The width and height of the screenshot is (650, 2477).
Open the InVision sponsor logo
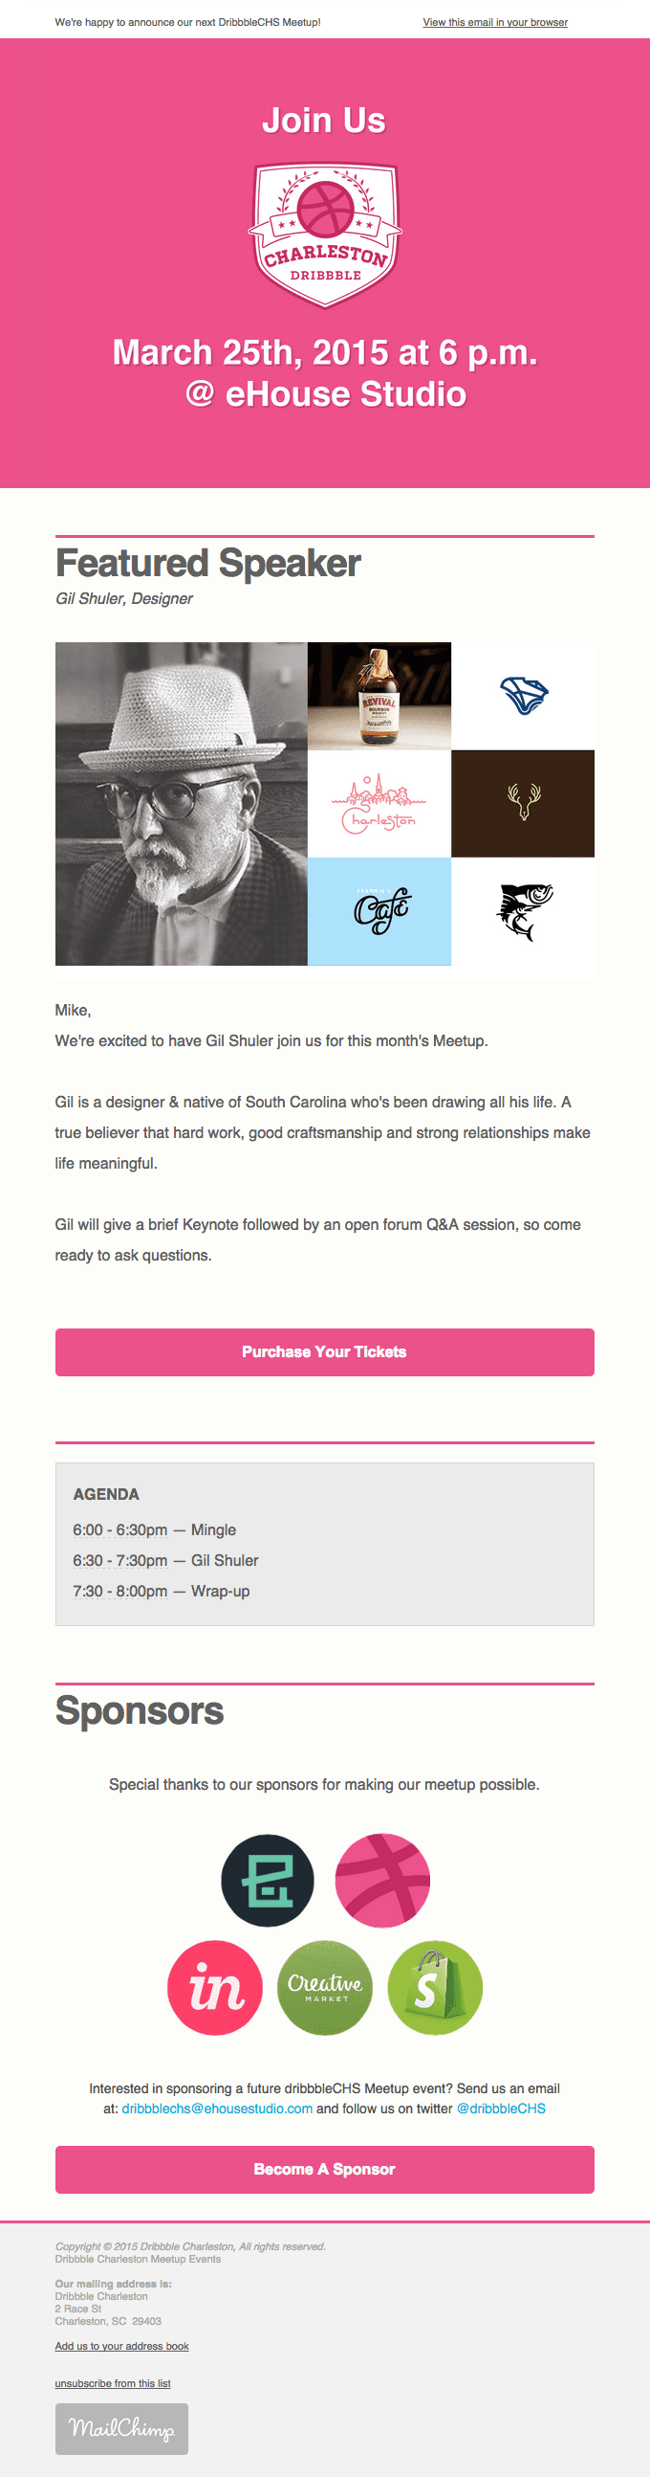click(x=215, y=1987)
